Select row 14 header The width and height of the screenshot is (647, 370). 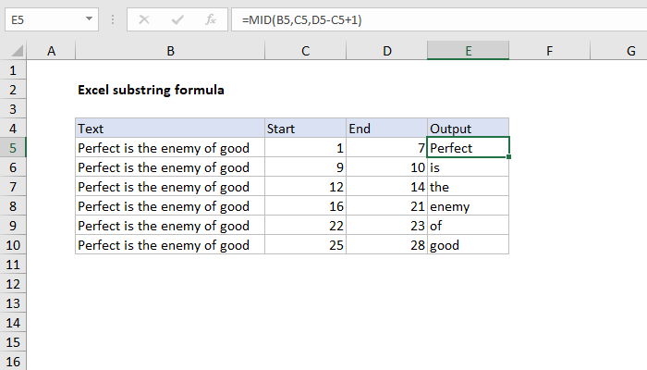13,323
